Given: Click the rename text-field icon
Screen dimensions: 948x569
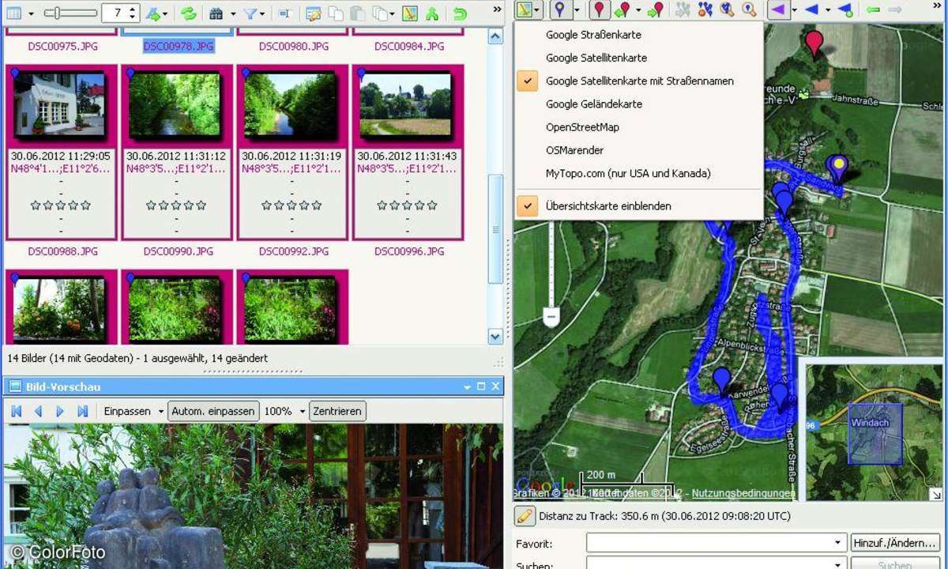Looking at the screenshot, I should [x=284, y=13].
